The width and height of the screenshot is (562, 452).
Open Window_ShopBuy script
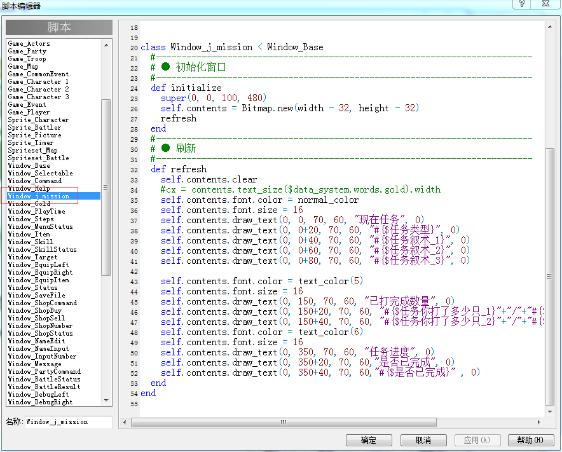[35, 310]
